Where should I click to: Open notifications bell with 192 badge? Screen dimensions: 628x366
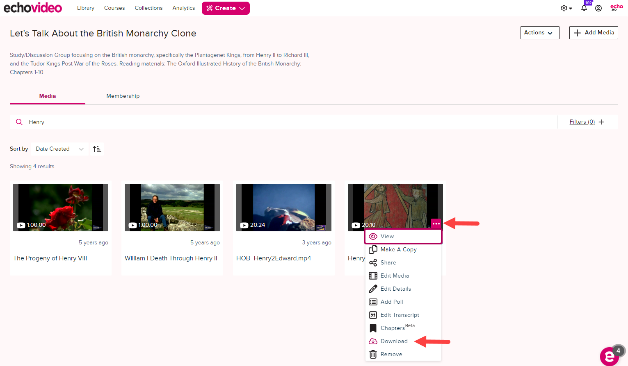coord(585,7)
